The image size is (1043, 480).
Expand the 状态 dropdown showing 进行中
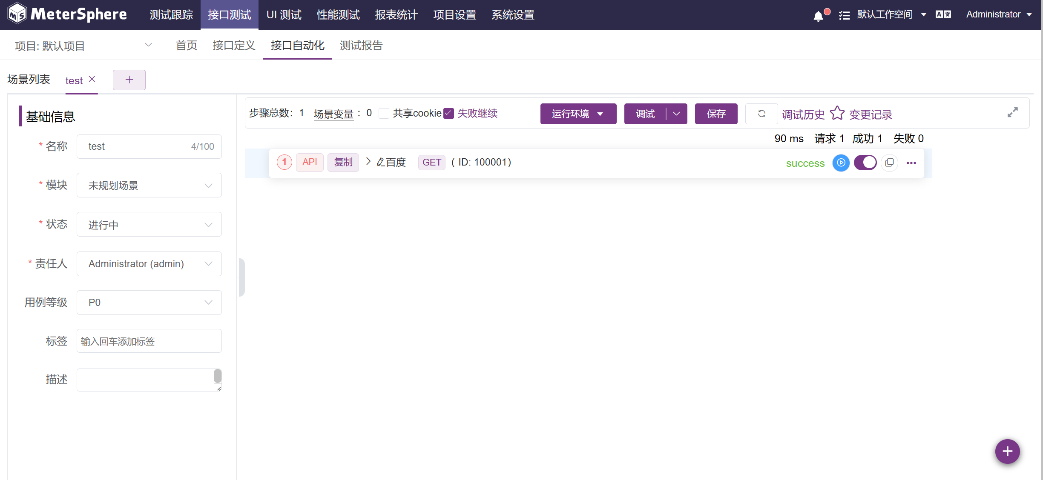[x=149, y=225]
